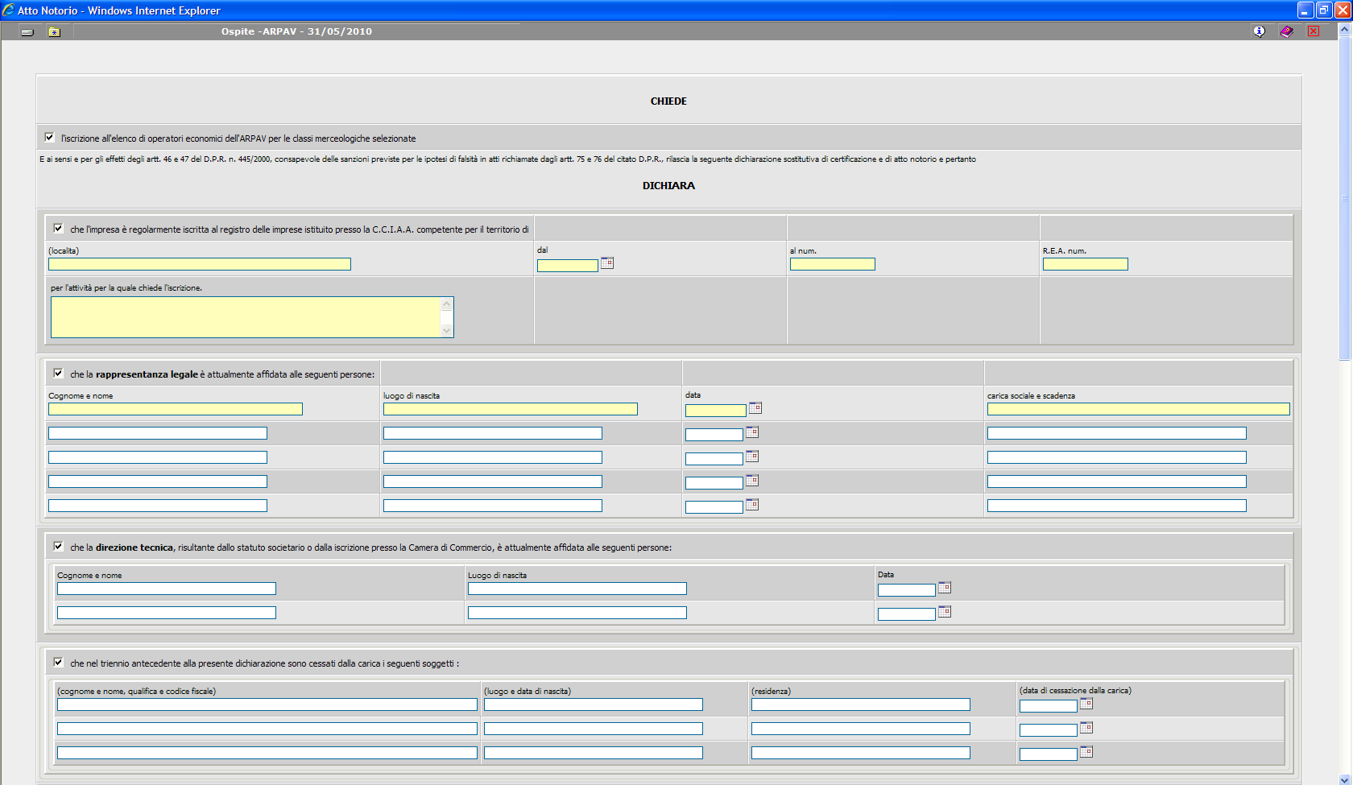Image resolution: width=1353 pixels, height=785 pixels.
Task: Minimize the Atto Notorio window
Action: [1306, 10]
